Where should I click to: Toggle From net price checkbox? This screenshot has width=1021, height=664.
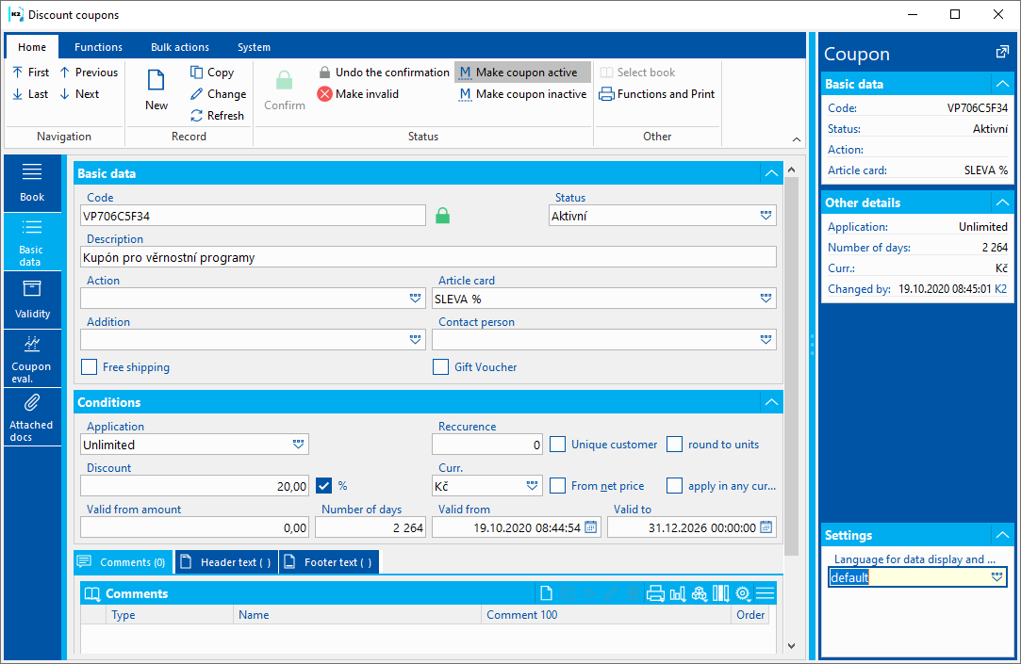tap(557, 486)
